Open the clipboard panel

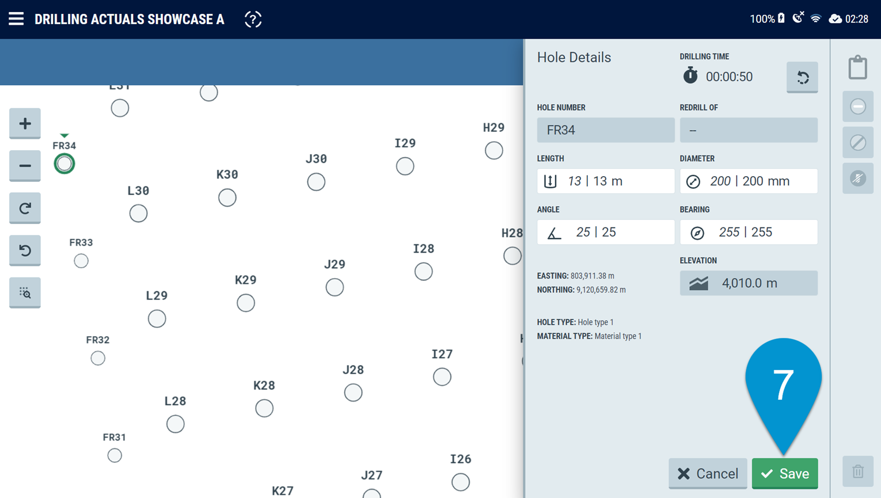(857, 66)
